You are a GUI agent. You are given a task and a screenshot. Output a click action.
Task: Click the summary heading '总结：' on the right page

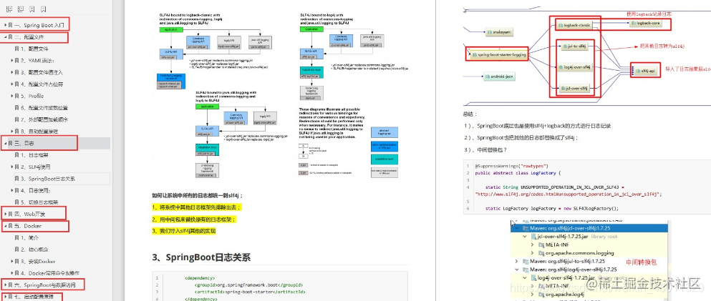[470, 114]
